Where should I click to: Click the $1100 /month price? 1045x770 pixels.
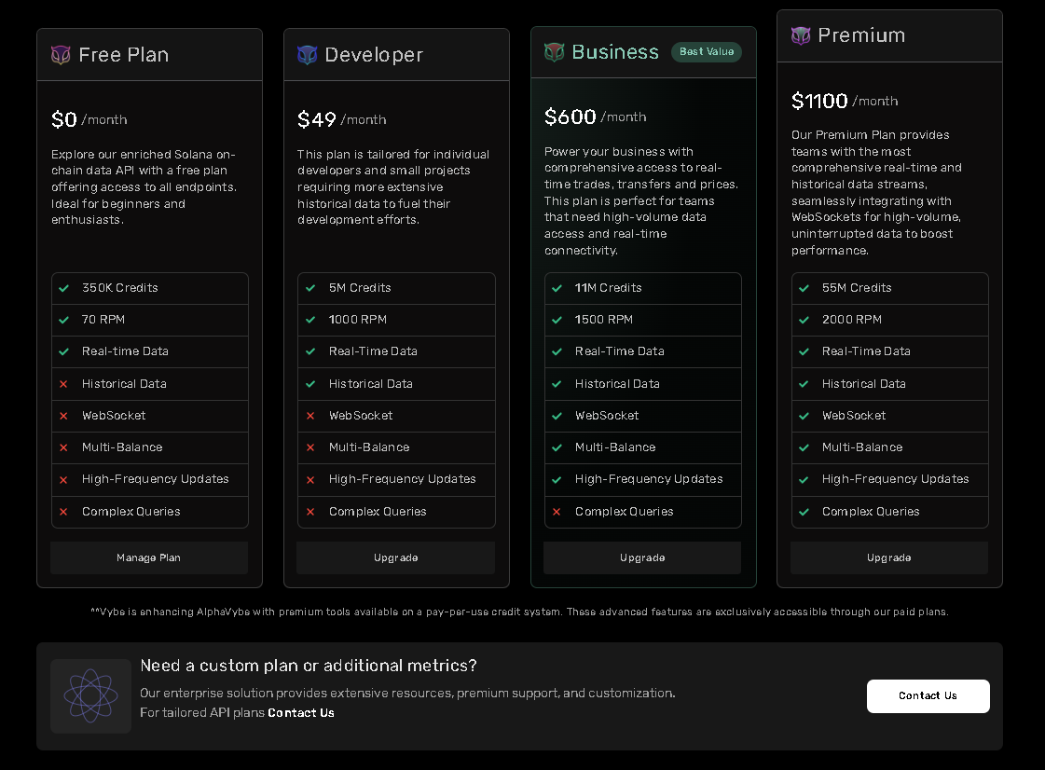point(845,101)
